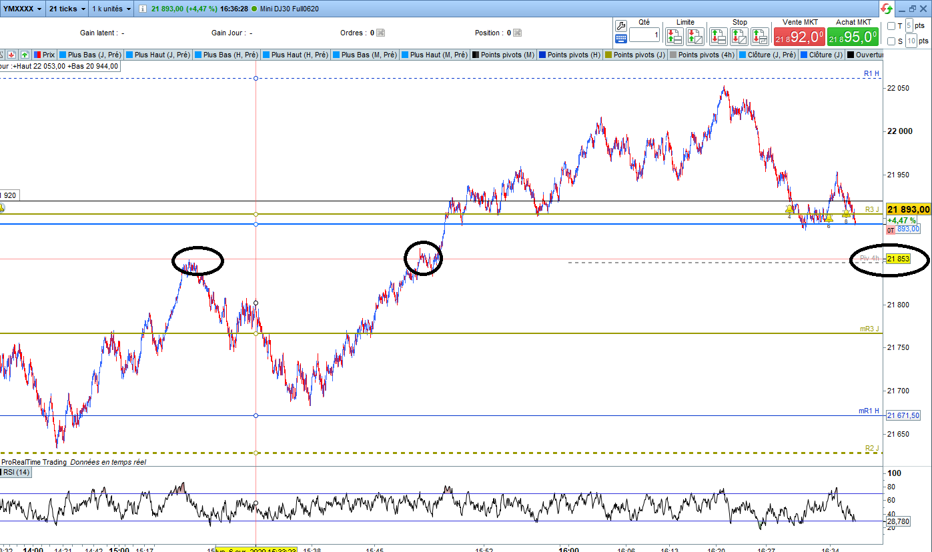The height and width of the screenshot is (552, 932).
Task: Click the first Stop order icon
Action: 718,35
